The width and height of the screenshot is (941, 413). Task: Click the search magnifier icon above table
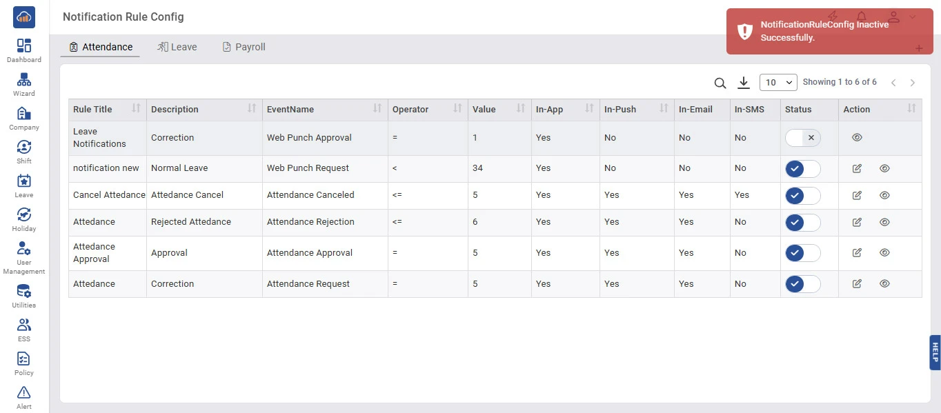coord(720,83)
